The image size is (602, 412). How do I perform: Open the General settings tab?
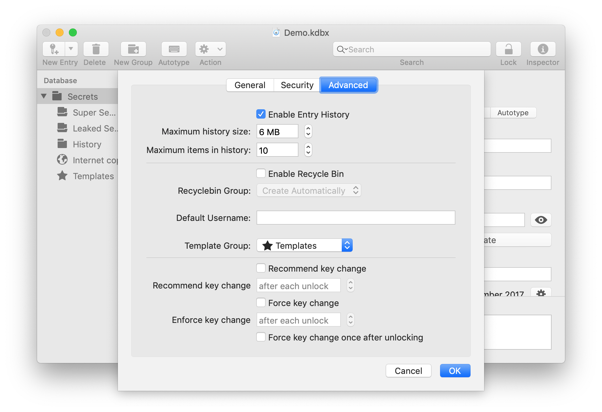point(250,85)
